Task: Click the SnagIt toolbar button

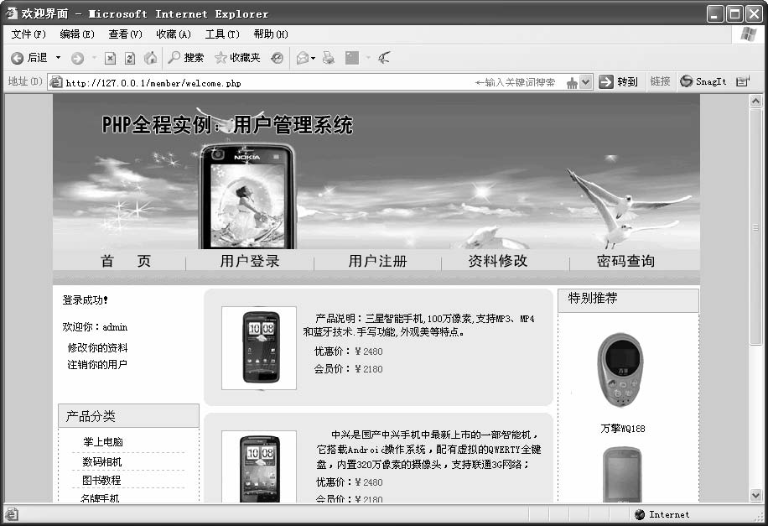Action: (703, 81)
